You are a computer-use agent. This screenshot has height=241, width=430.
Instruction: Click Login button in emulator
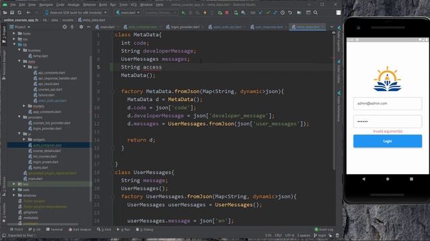point(388,141)
